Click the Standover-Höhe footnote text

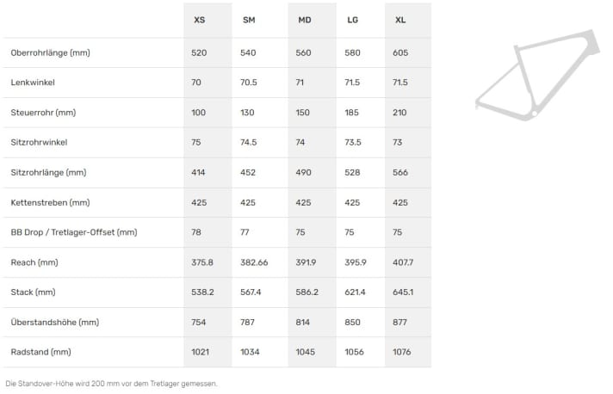(x=111, y=384)
